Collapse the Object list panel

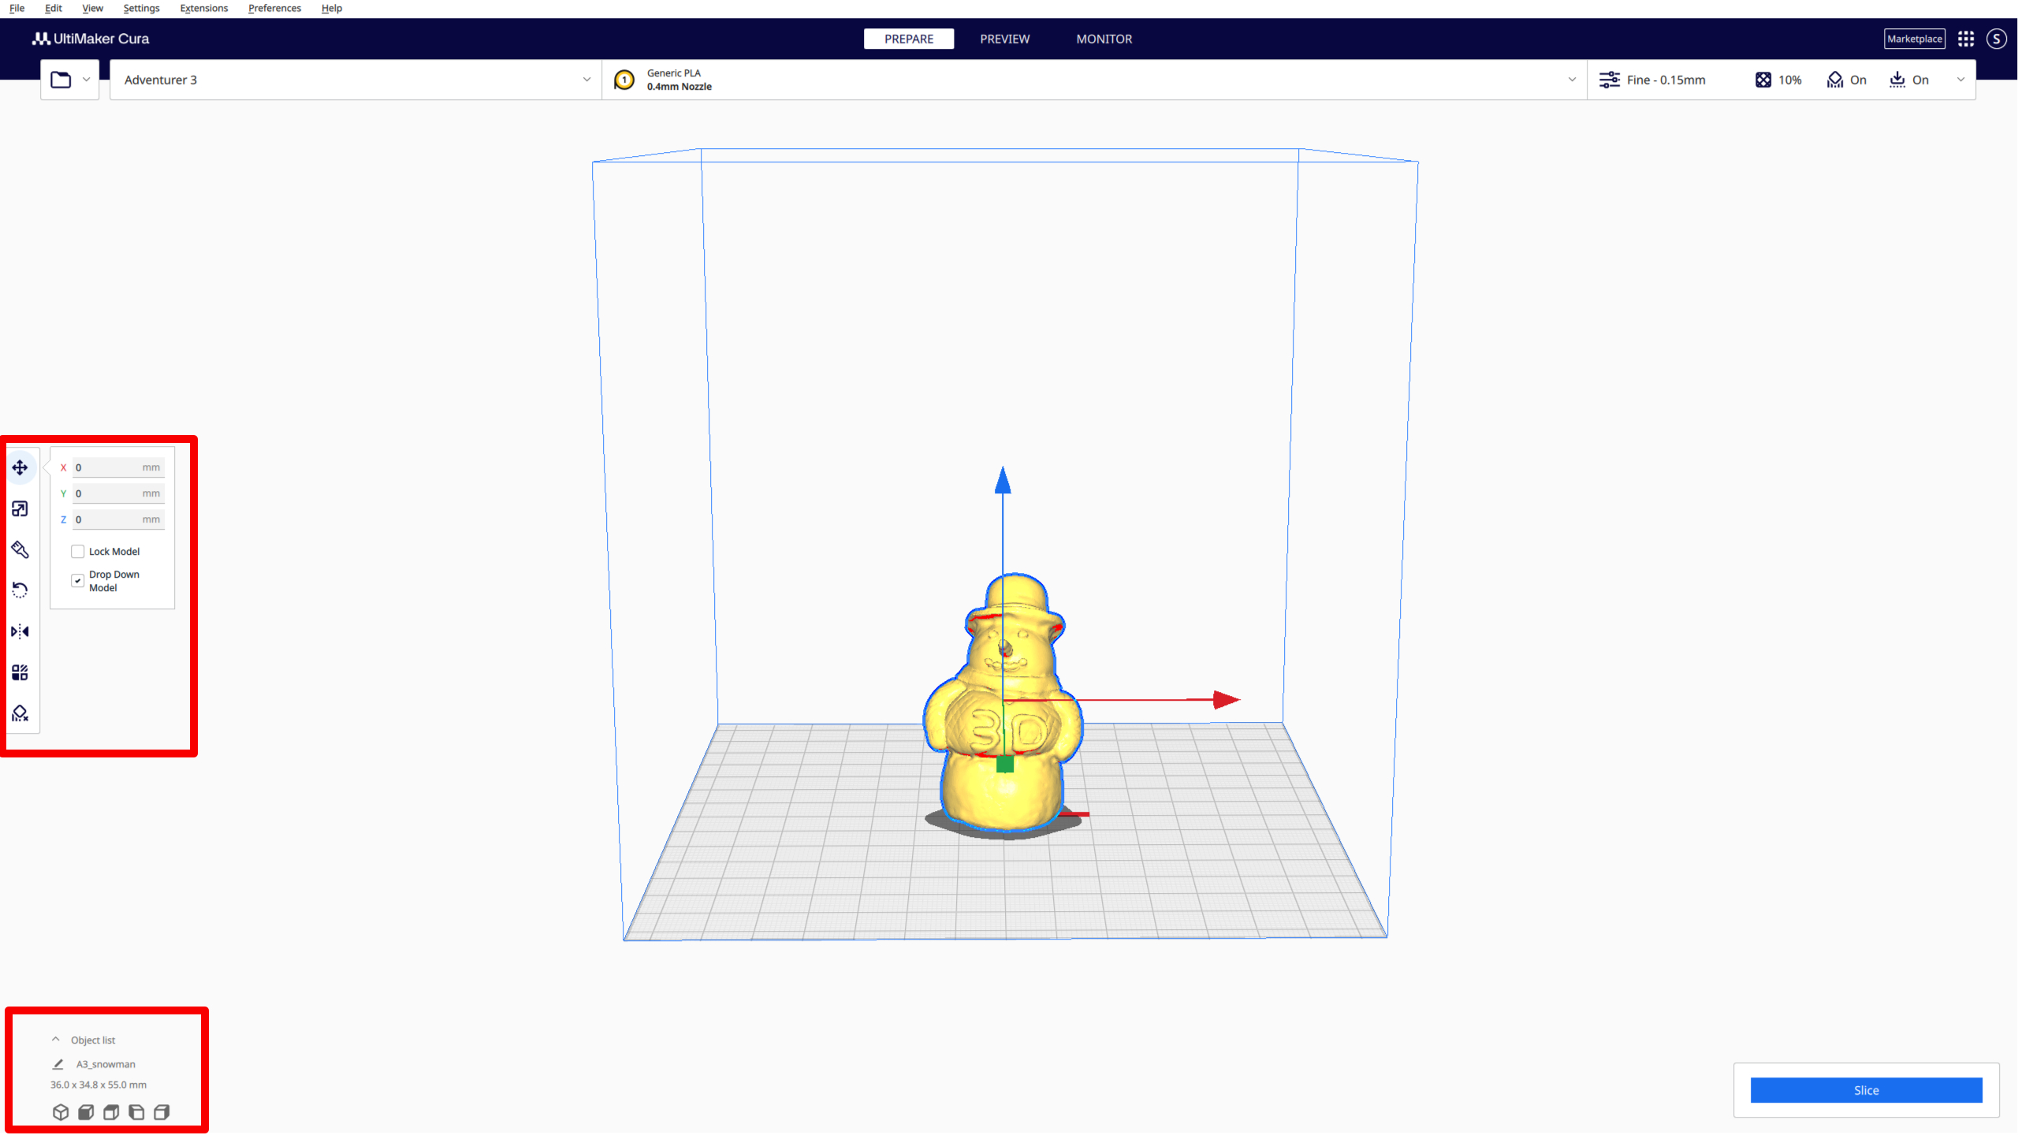pyautogui.click(x=55, y=1039)
